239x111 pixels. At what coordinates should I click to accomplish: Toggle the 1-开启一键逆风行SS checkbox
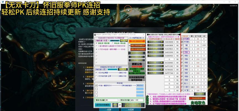(96, 85)
